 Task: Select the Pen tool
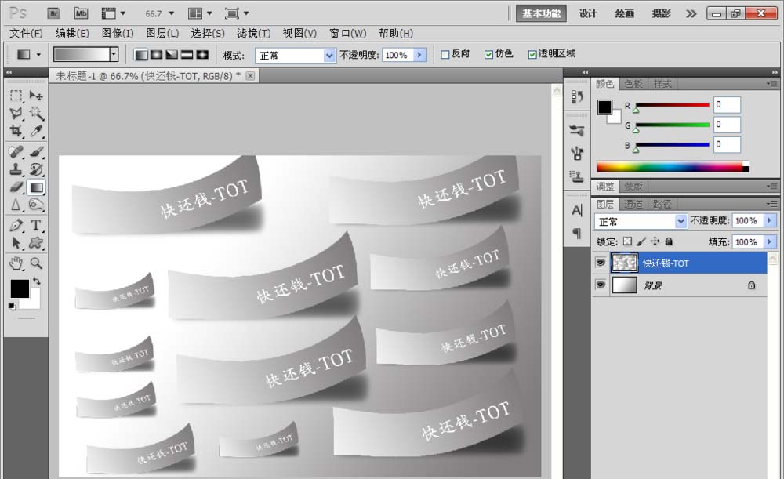[x=16, y=226]
